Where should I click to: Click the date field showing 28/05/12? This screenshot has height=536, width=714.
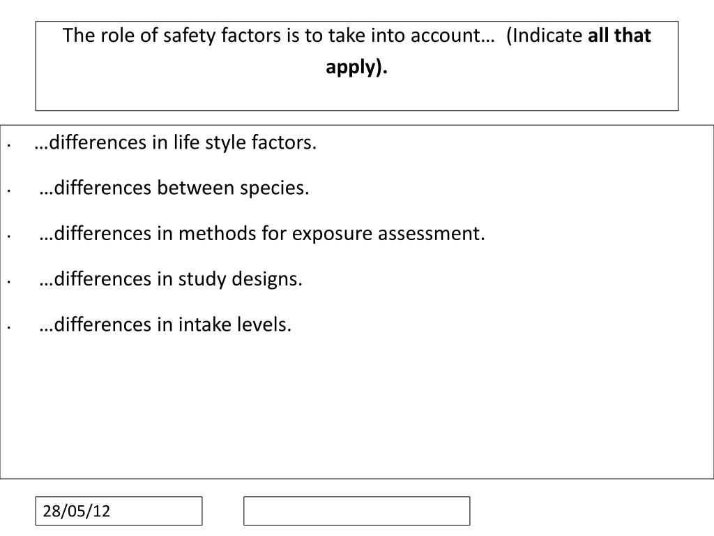(119, 511)
